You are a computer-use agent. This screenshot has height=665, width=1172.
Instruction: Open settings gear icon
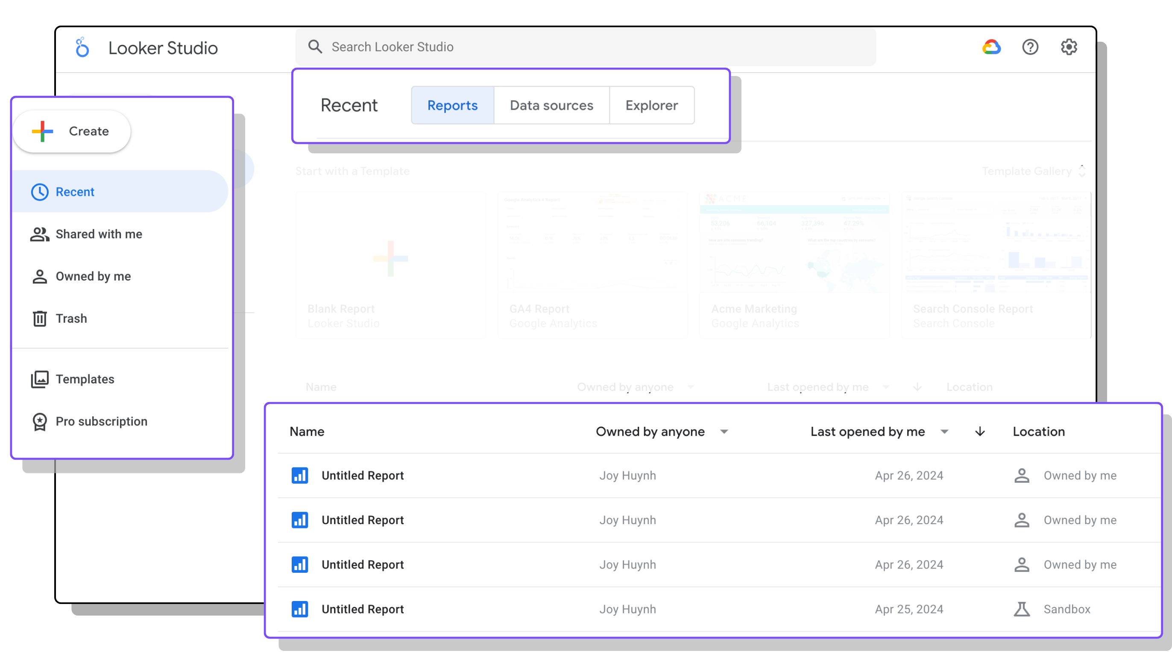(x=1068, y=47)
